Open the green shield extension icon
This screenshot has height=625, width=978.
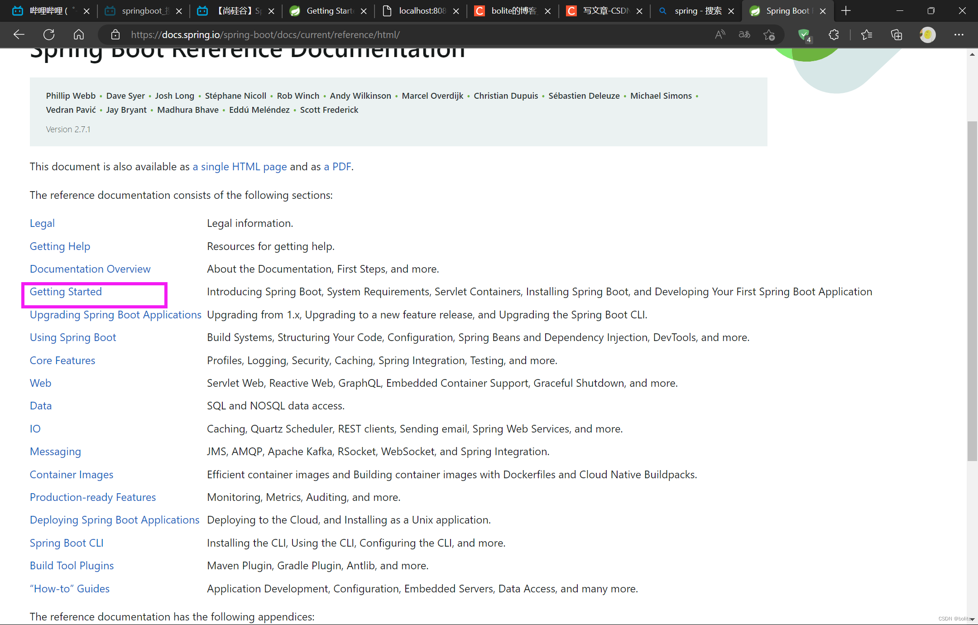(x=805, y=35)
